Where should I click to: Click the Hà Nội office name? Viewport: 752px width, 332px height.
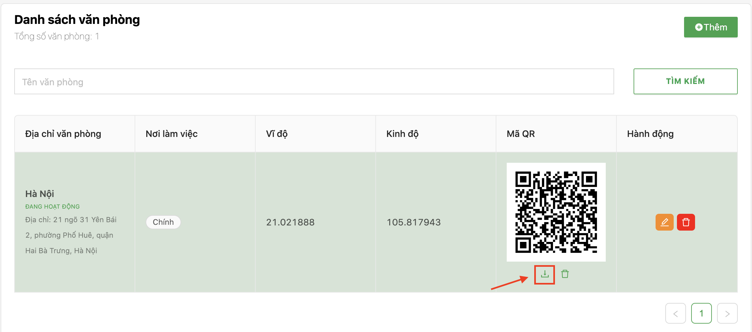click(39, 194)
